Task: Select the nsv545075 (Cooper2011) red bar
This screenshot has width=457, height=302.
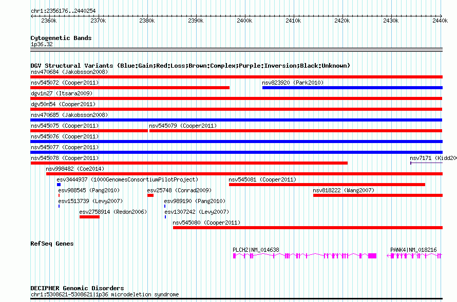Action: click(x=89, y=131)
